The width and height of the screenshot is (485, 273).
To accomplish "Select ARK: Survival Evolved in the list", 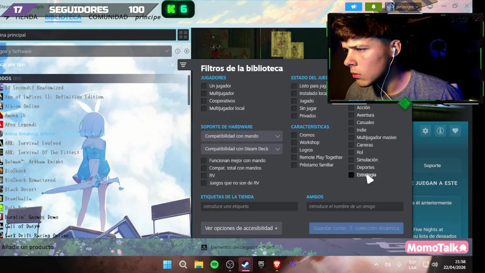I will pos(33,143).
